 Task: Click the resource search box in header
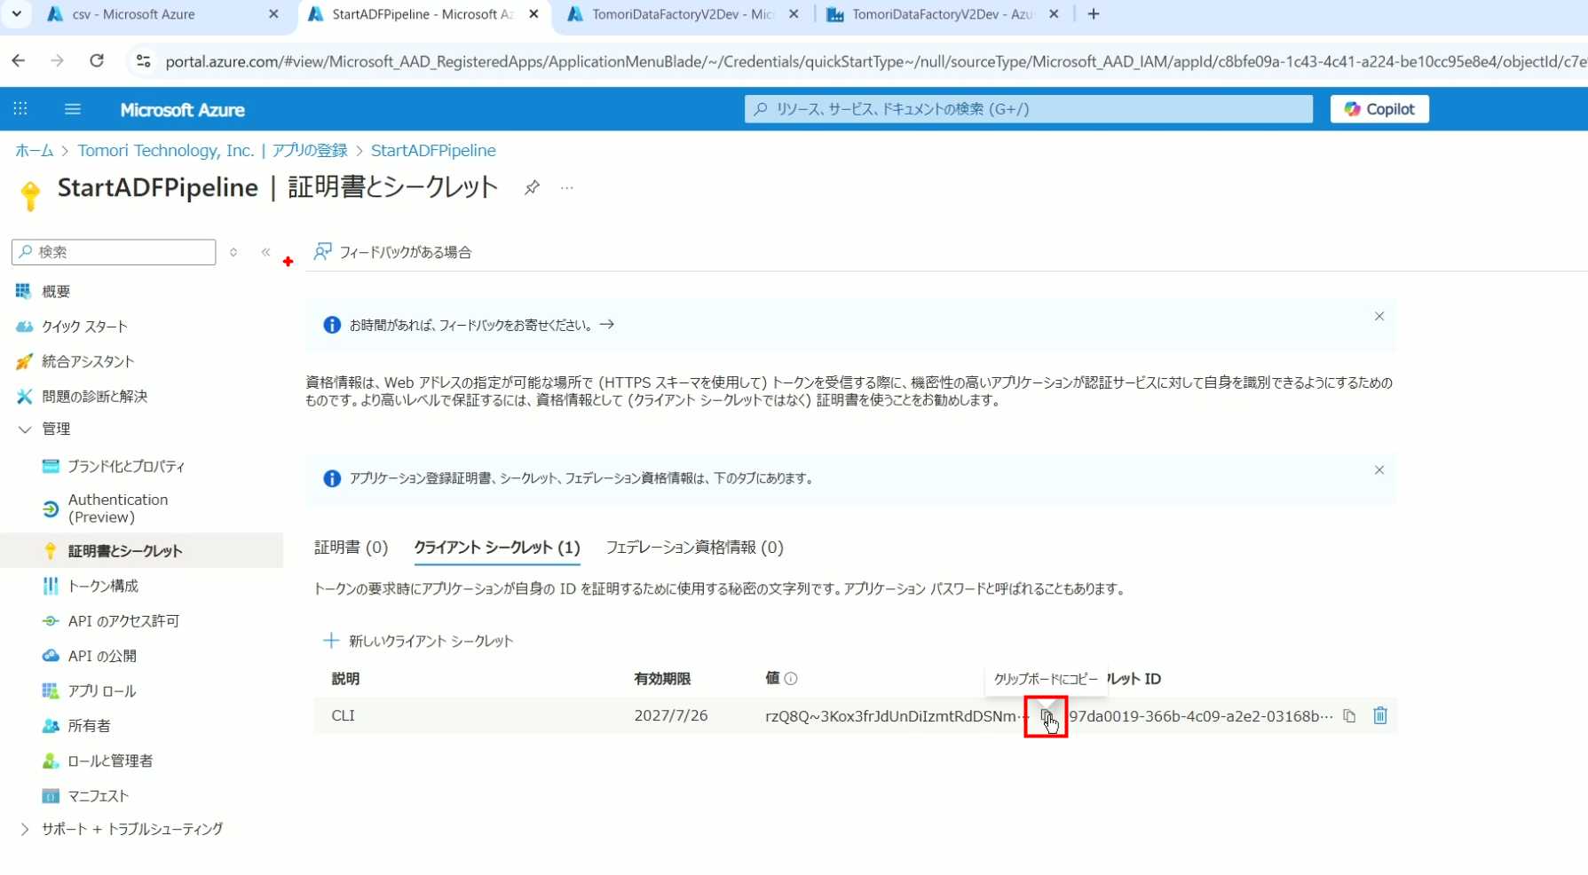[x=1028, y=109]
